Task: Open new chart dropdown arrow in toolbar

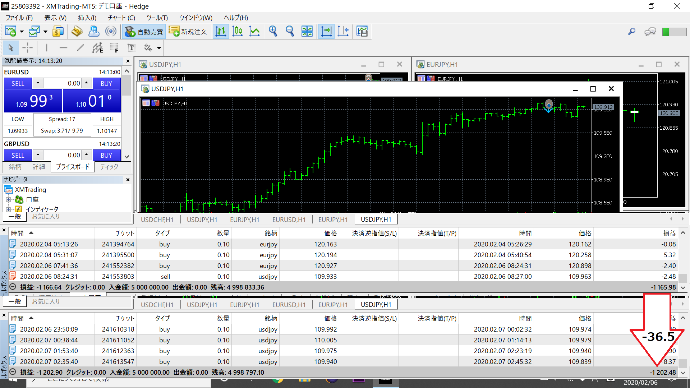Action: pyautogui.click(x=22, y=32)
